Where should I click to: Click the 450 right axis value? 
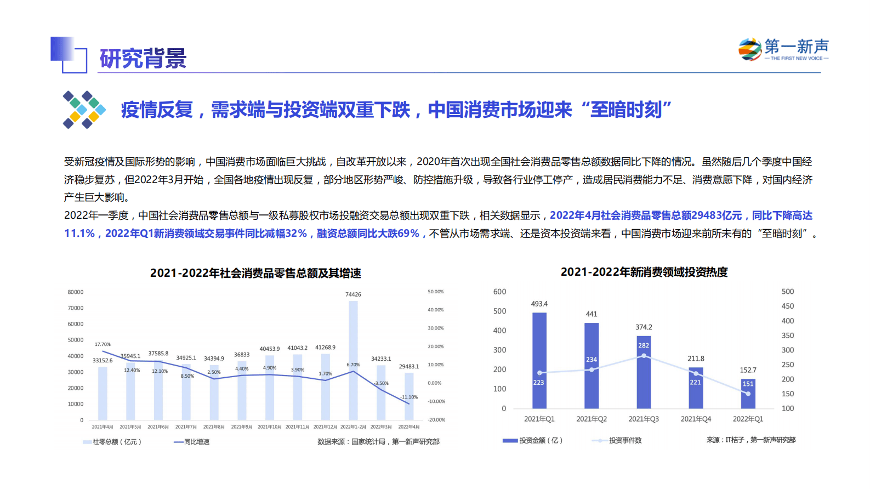[788, 306]
